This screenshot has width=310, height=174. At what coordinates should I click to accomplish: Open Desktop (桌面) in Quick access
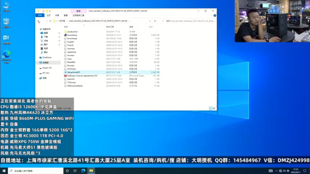[46, 33]
